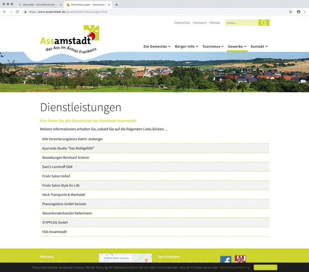Reload the page via the refresh icon
The width and height of the screenshot is (309, 272).
(x=18, y=11)
